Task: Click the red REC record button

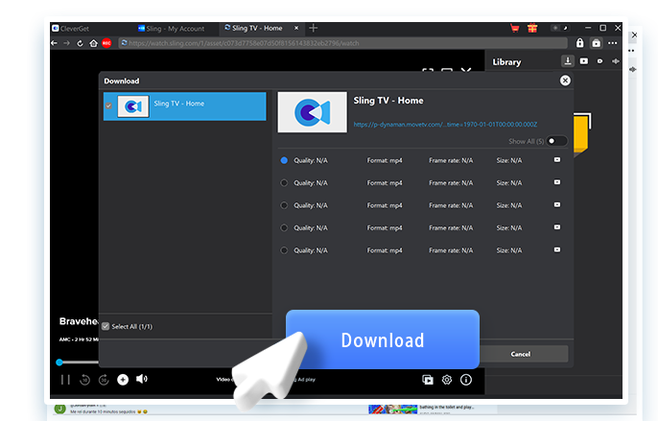Action: click(x=106, y=43)
